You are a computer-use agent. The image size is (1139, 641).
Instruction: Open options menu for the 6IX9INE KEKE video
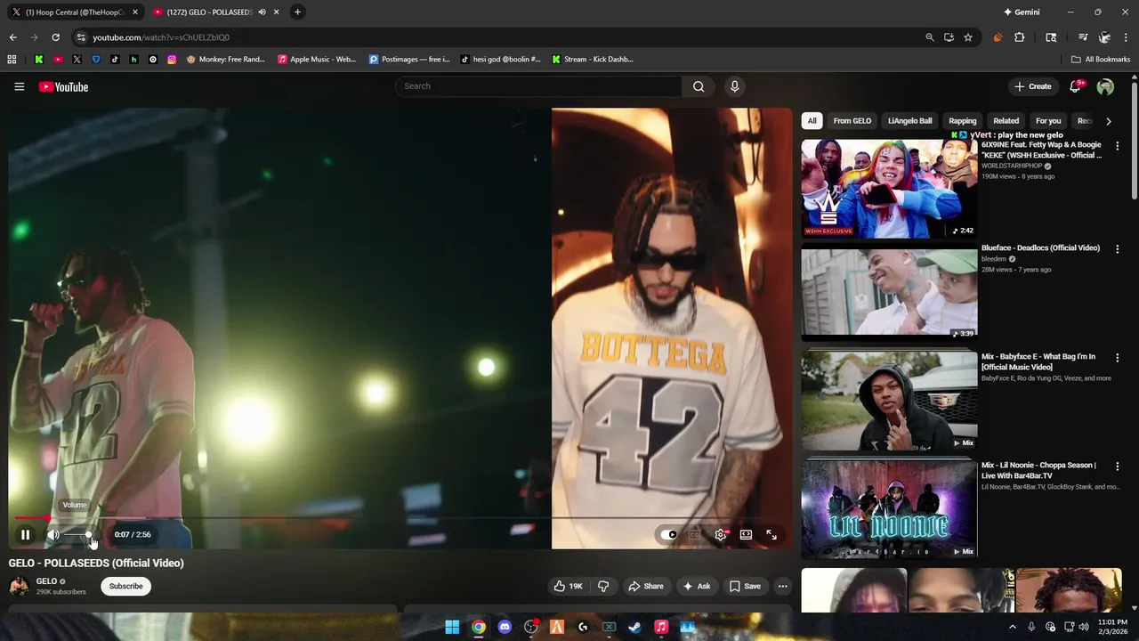[1118, 145]
